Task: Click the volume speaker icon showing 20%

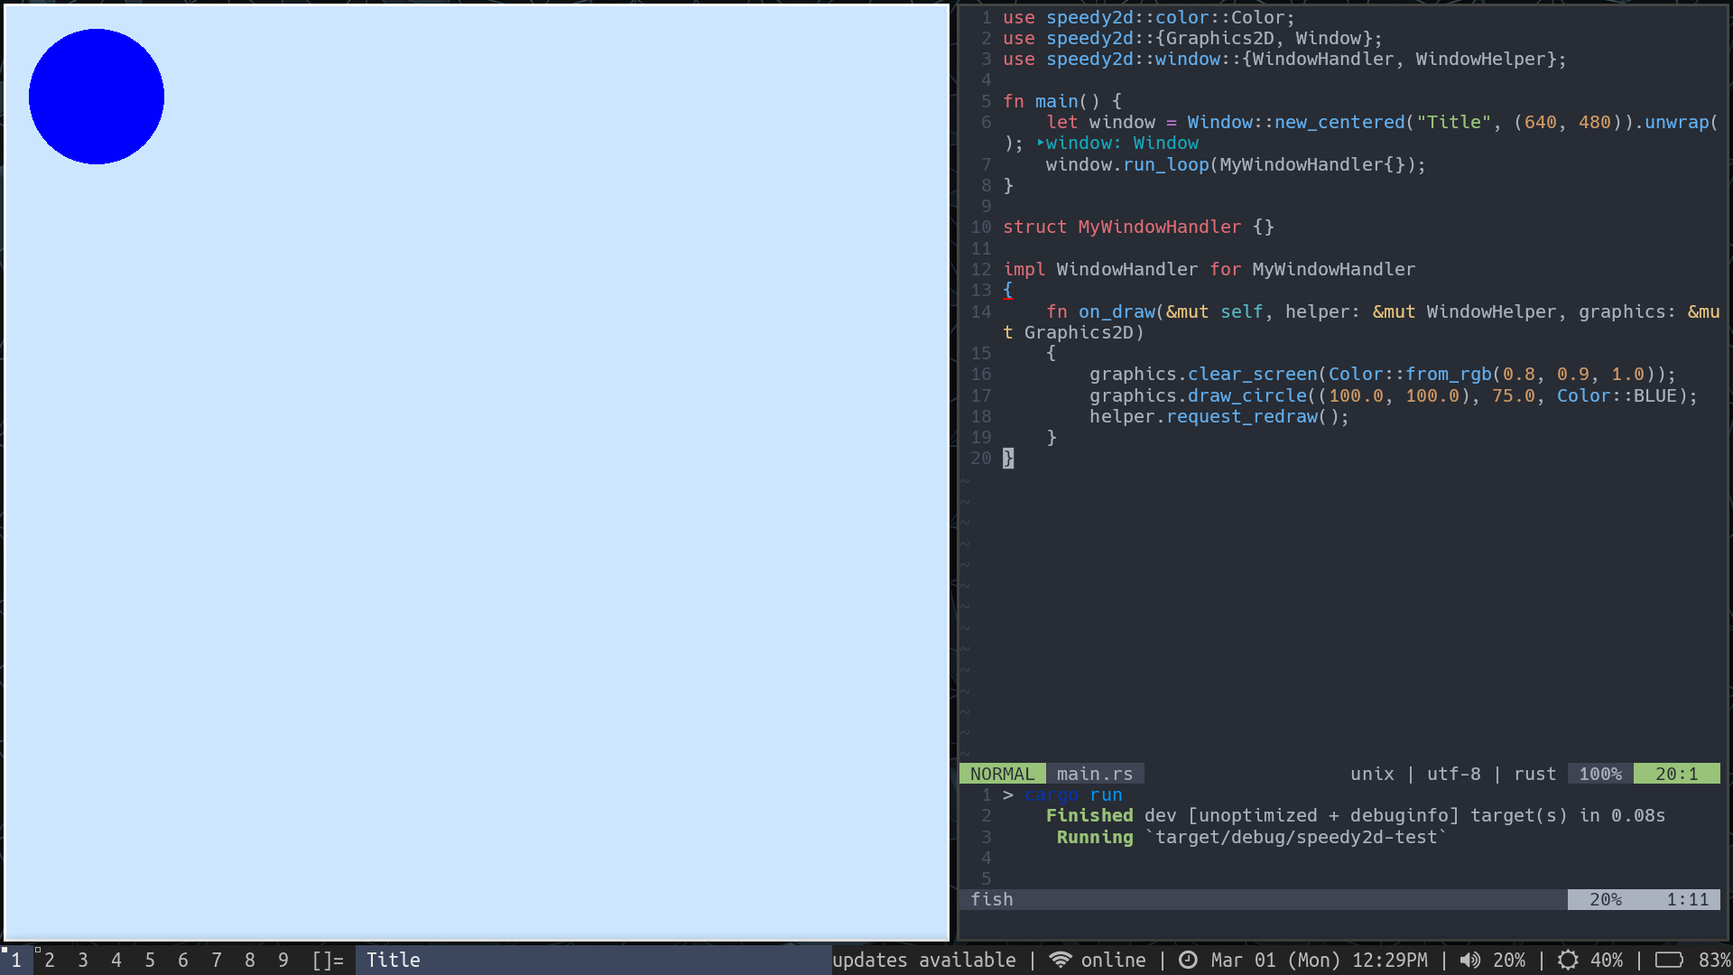Action: point(1470,960)
